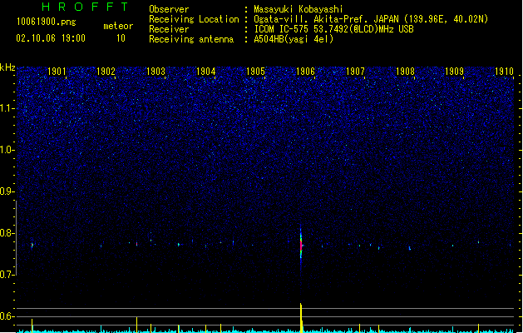
Task: Click the HROFFT title text
Action: tap(73, 7)
